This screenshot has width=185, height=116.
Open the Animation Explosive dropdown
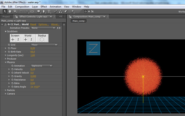(x=42, y=66)
